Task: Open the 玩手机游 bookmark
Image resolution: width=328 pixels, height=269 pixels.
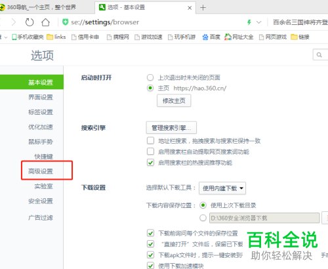Action: pos(182,37)
